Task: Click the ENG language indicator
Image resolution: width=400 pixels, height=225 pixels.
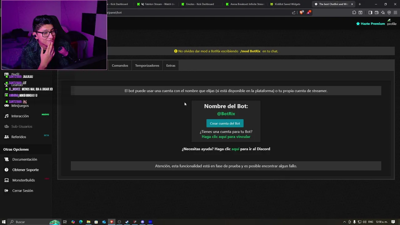Action: [371, 222]
